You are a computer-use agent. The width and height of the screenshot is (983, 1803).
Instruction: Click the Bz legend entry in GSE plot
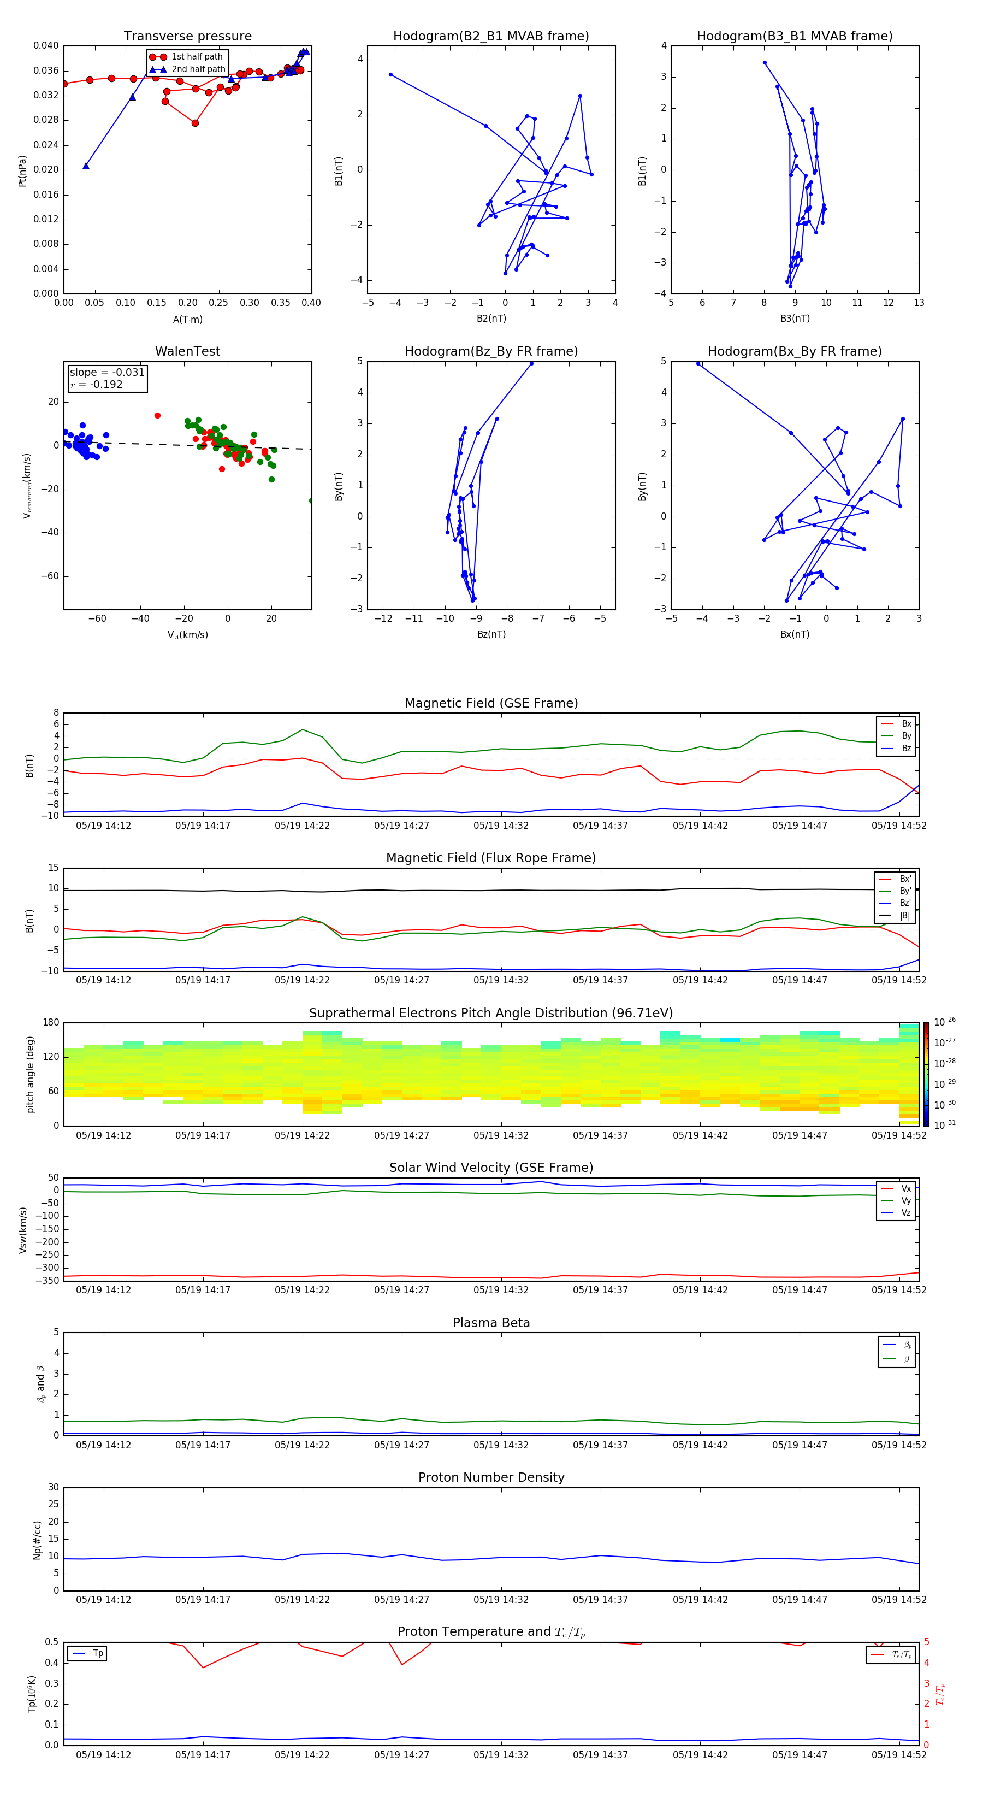click(897, 748)
